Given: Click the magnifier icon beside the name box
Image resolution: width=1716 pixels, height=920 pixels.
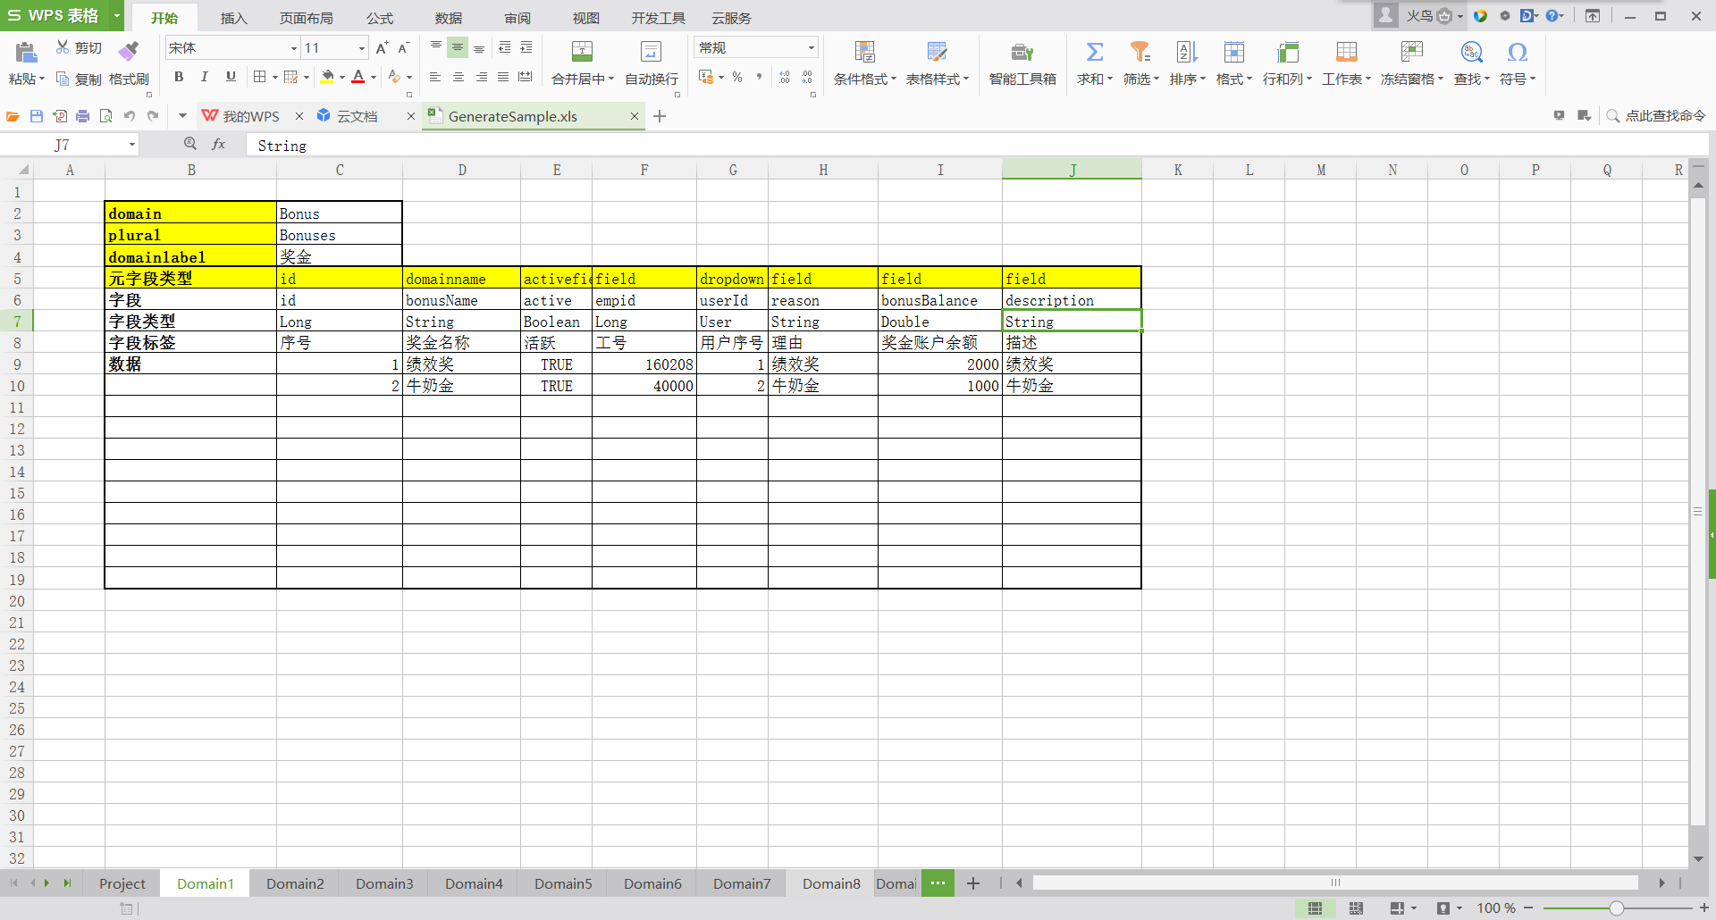Looking at the screenshot, I should pyautogui.click(x=190, y=144).
